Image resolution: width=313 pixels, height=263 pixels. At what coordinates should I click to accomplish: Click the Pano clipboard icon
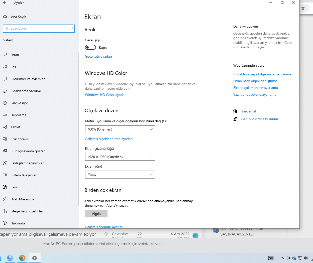[x=5, y=187]
